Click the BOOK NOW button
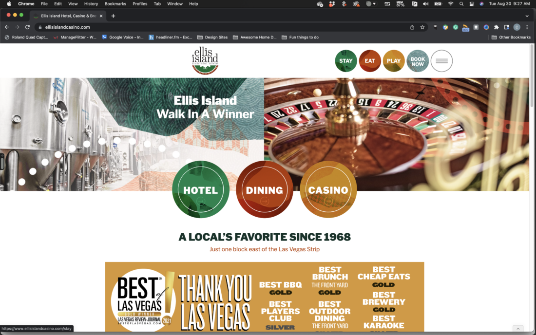The image size is (536, 335). (x=418, y=61)
